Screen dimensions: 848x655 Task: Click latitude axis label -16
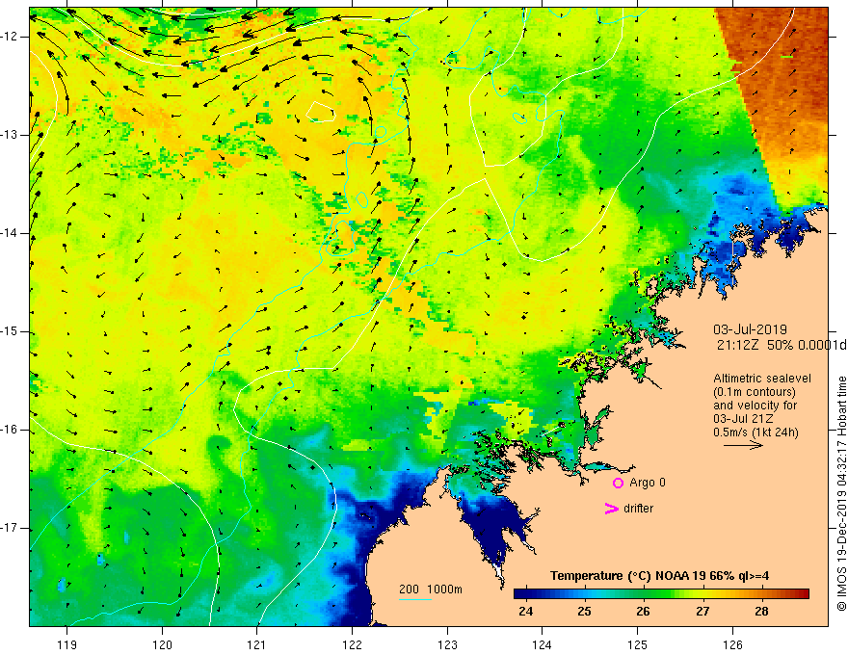click(11, 431)
